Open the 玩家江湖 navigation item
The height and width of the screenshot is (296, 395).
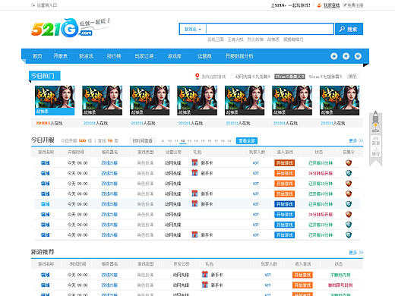click(x=144, y=56)
